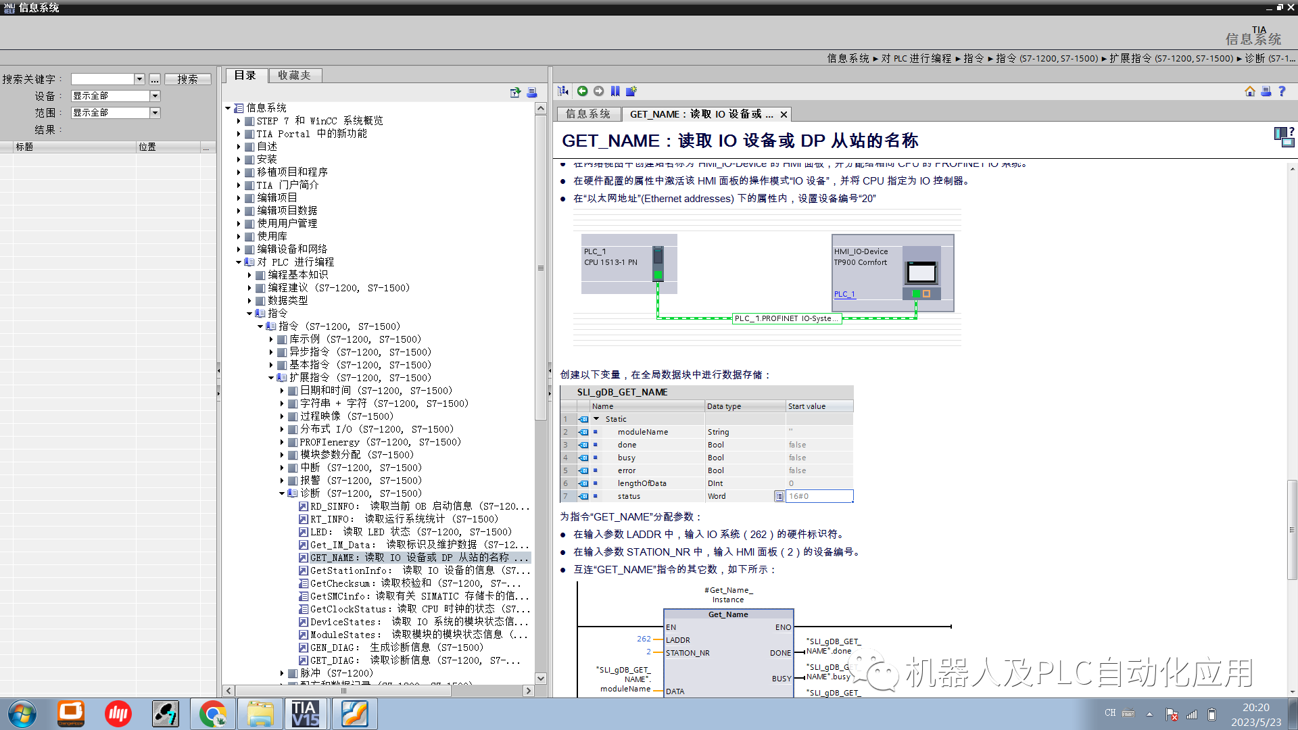Click the green-arrow page icon above the tree

tap(515, 93)
